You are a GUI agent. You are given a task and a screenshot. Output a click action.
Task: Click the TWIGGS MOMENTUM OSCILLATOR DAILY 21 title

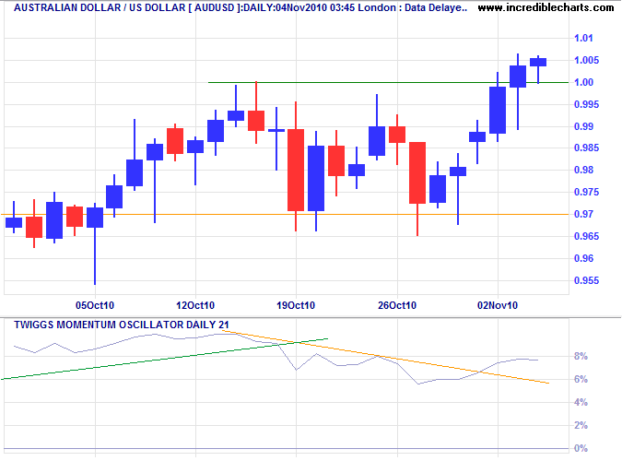tap(122, 325)
